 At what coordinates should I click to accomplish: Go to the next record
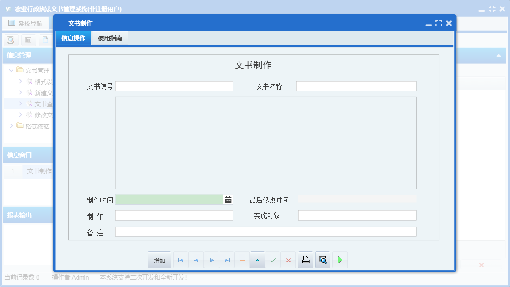click(x=211, y=260)
